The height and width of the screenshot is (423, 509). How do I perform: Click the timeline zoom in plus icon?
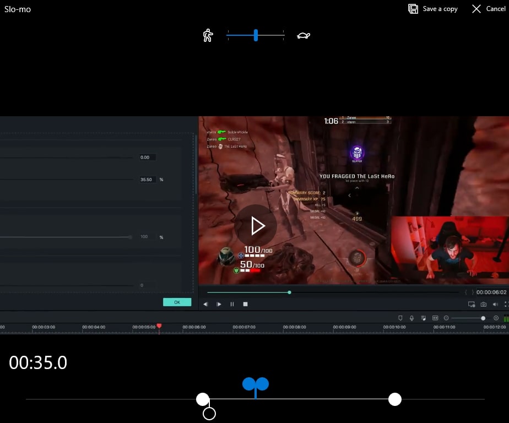[x=496, y=318]
